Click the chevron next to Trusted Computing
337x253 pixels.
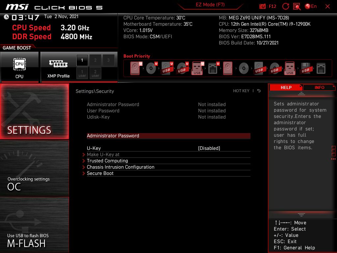84,161
